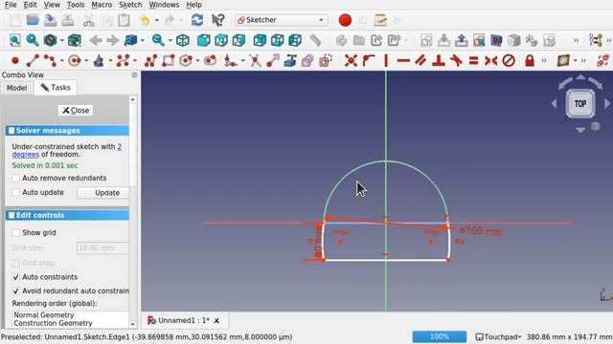Toggle construction geometry mode icon
This screenshot has width=613, height=344.
pos(326,60)
